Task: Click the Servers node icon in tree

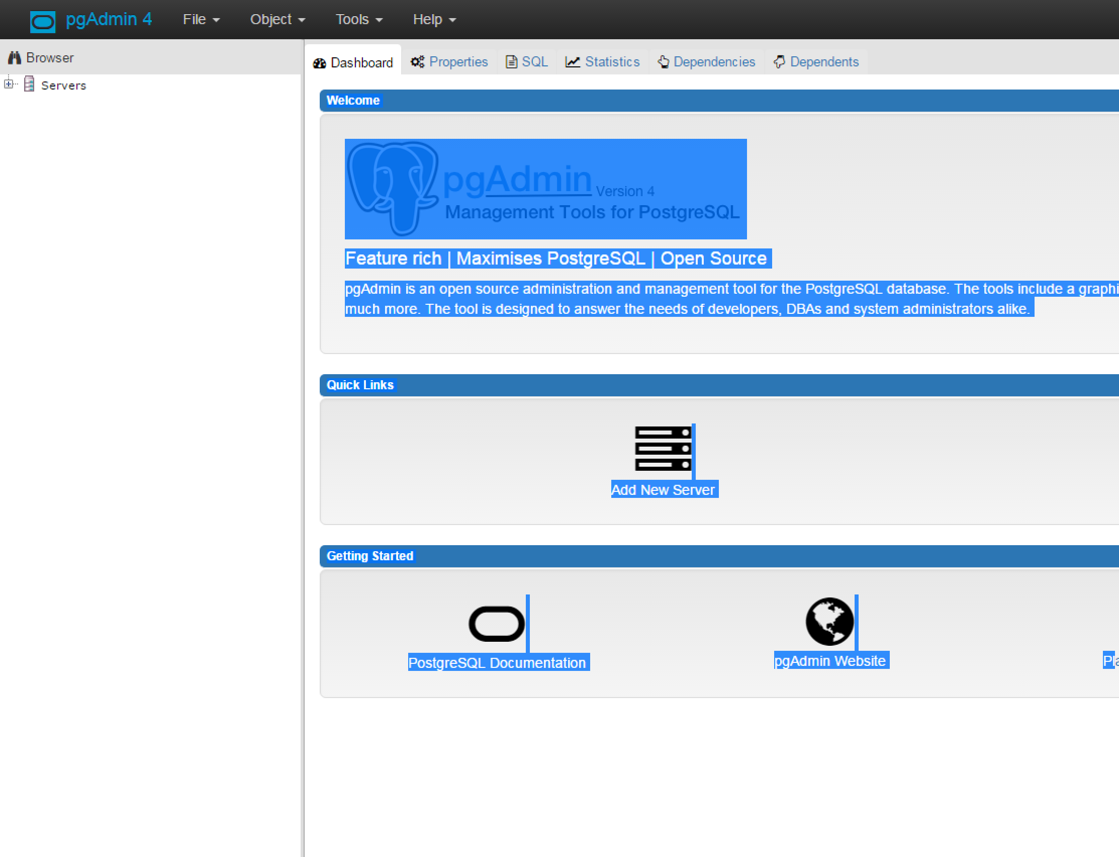Action: [30, 84]
